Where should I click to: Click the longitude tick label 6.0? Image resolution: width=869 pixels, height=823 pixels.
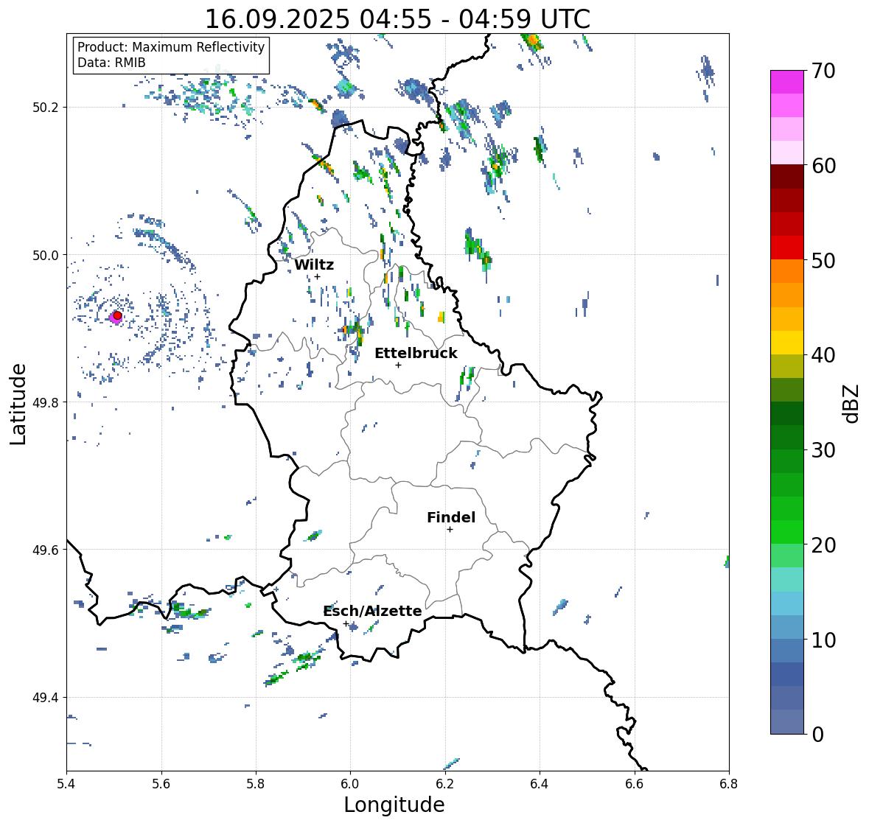350,784
